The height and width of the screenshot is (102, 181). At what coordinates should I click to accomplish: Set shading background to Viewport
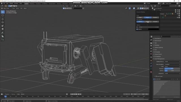(155, 22)
